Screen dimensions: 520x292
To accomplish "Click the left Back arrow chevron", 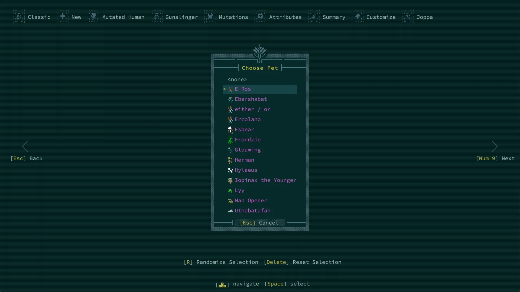I will (25, 146).
